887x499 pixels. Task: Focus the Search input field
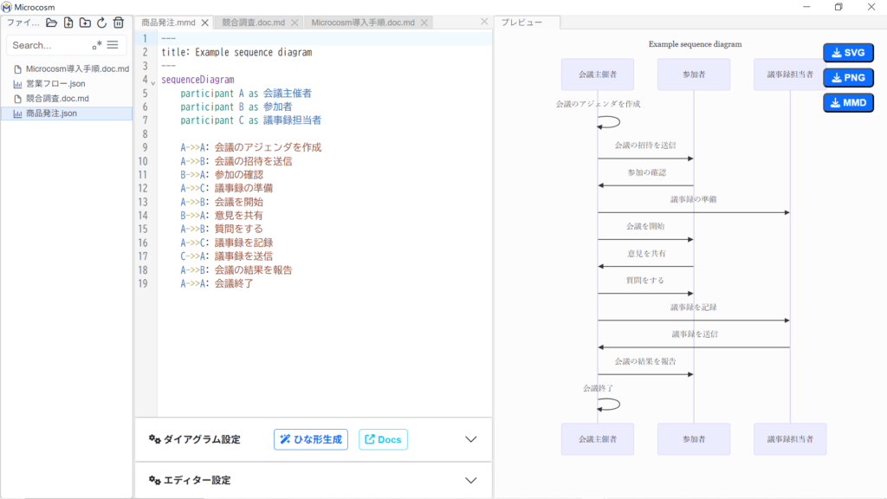coord(49,45)
